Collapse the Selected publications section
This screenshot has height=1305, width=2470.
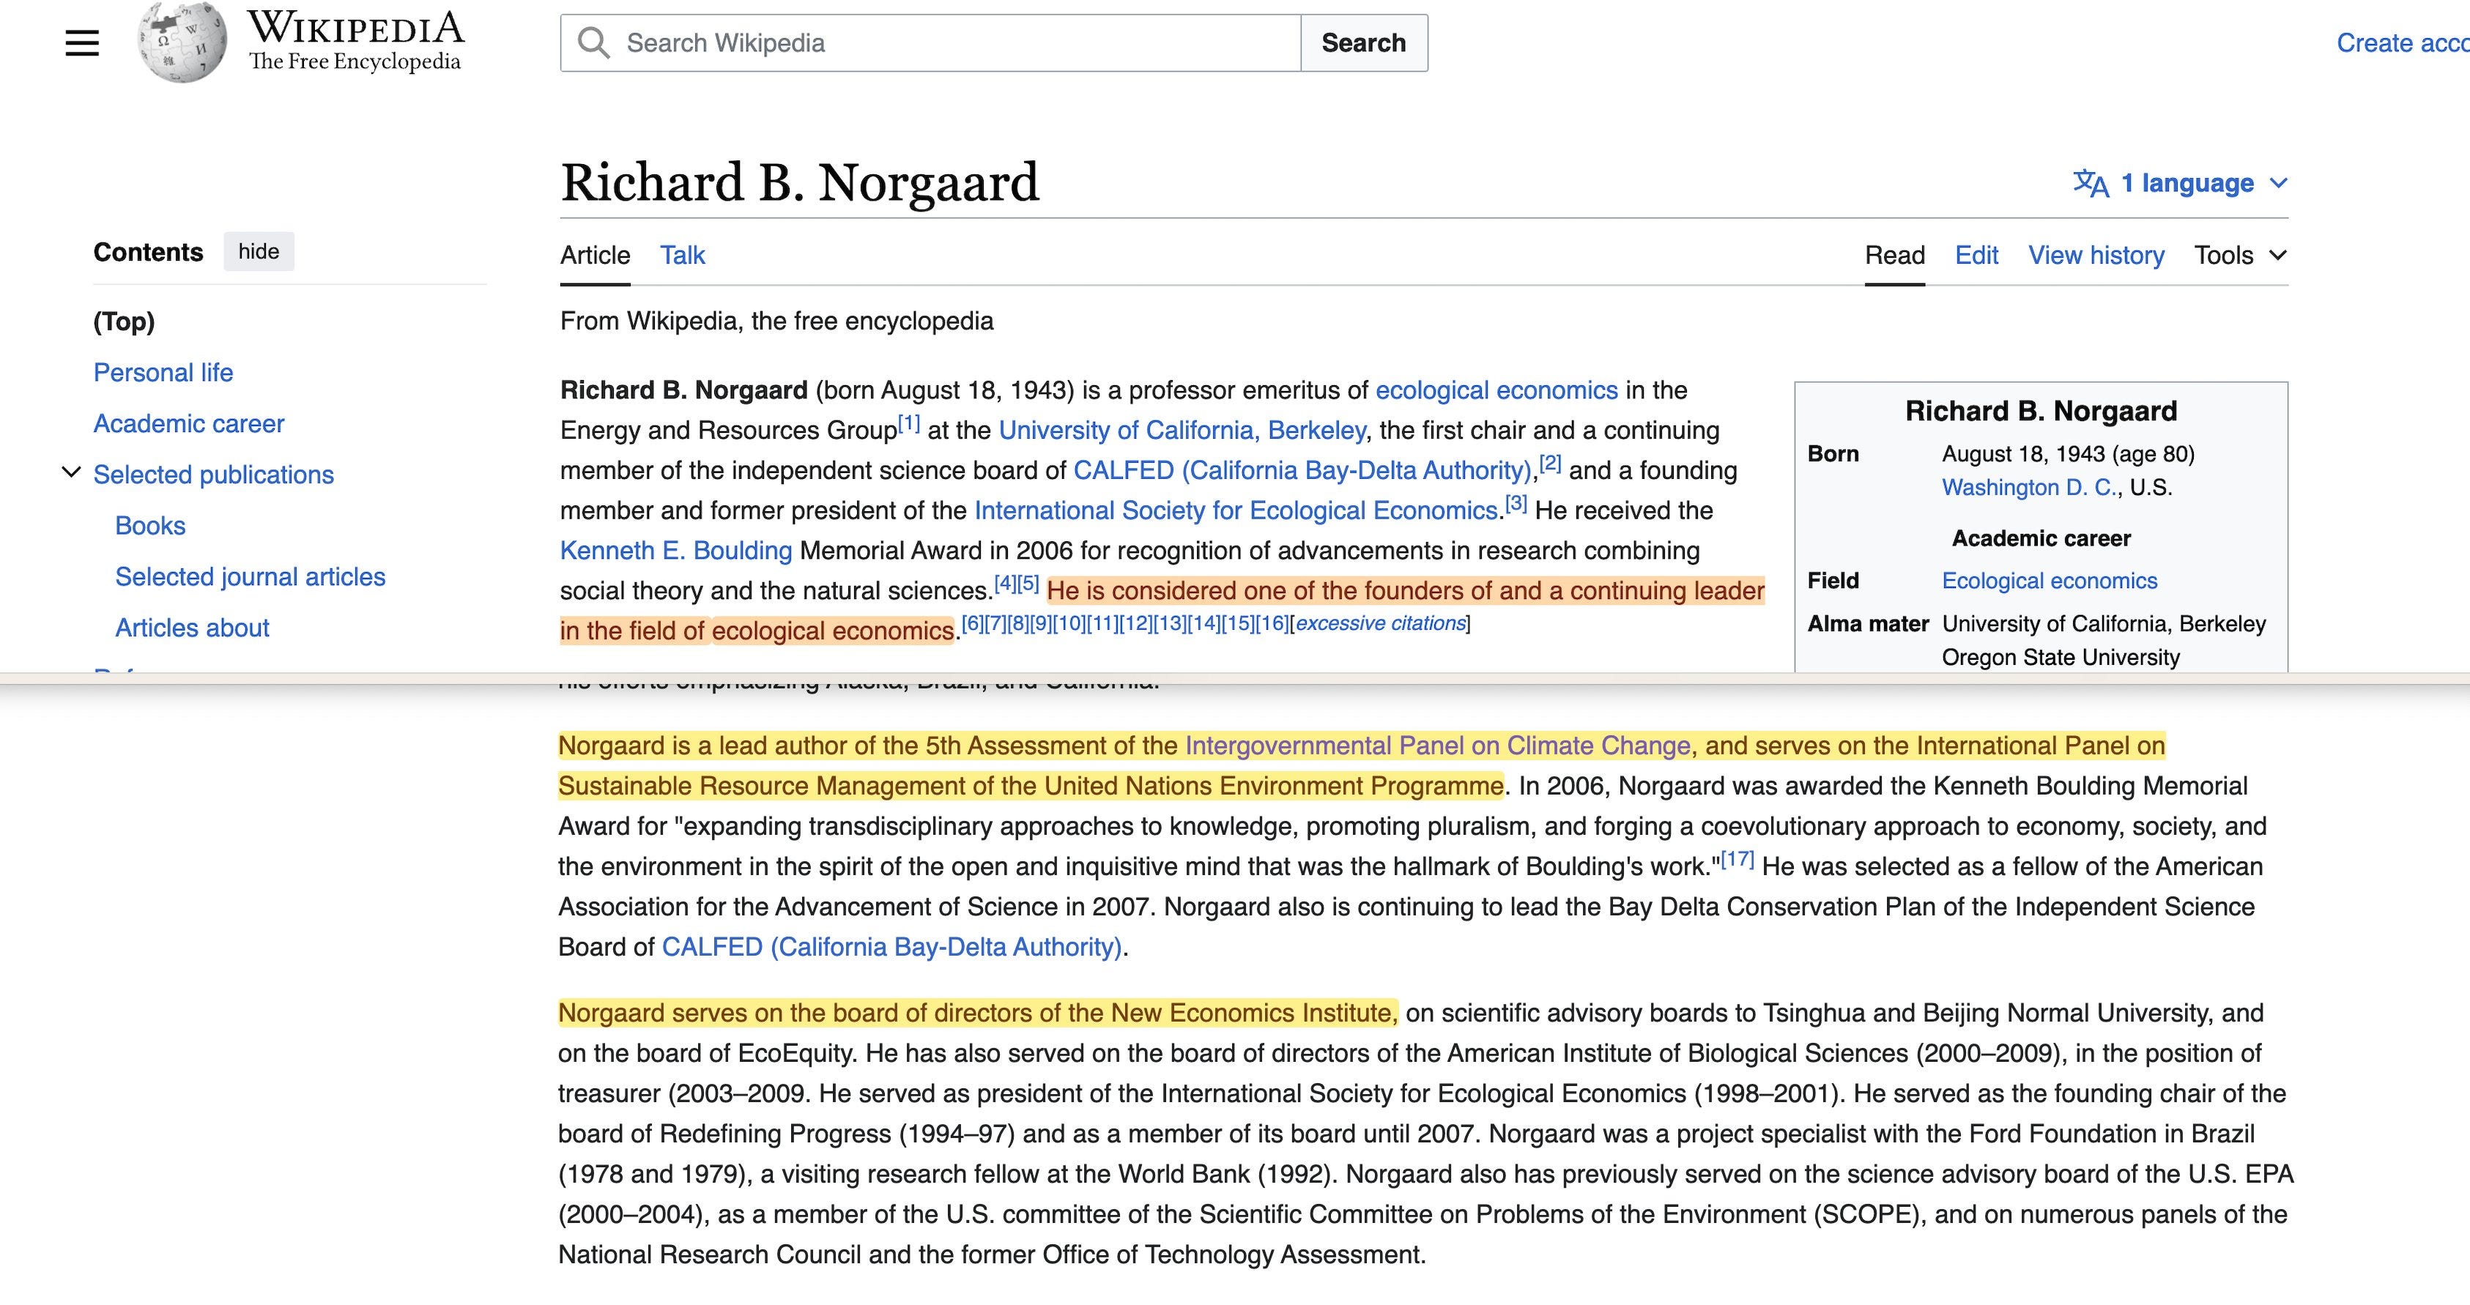point(71,472)
